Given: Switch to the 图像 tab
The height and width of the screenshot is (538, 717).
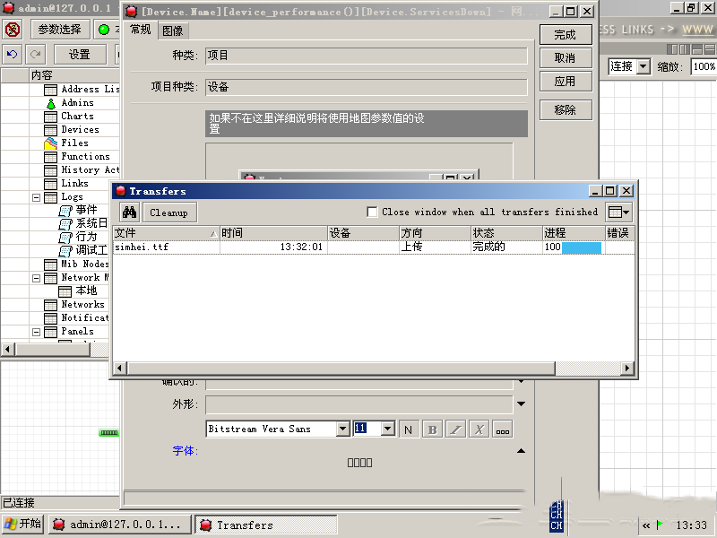Looking at the screenshot, I should [172, 30].
